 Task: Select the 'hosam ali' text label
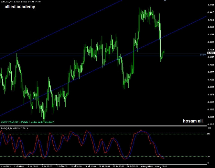click(x=193, y=121)
